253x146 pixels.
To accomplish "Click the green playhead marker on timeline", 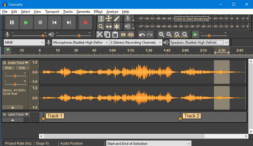I will pyautogui.click(x=8, y=50).
